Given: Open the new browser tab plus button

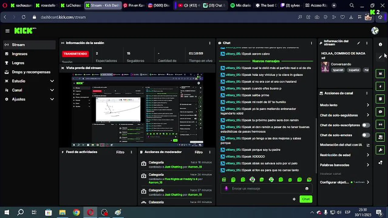Looking at the screenshot, I should [334, 5].
